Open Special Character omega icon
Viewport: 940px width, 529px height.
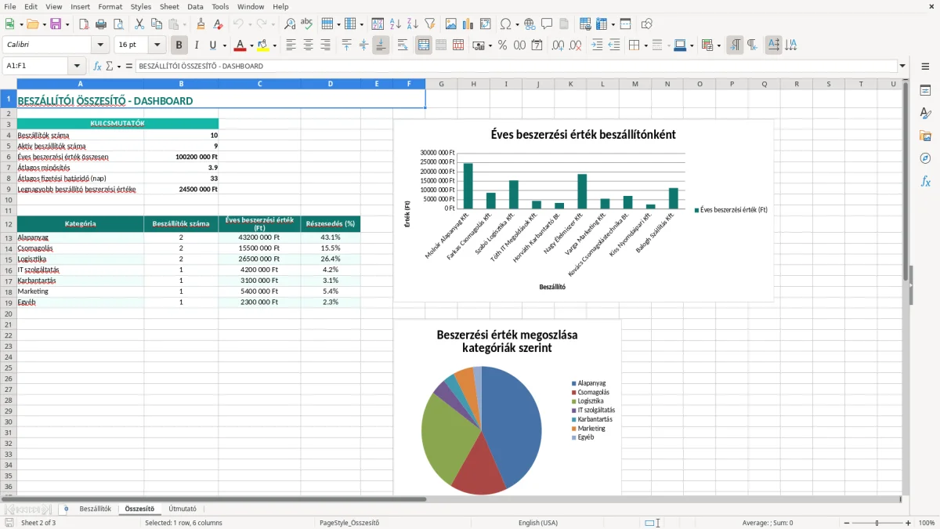coord(505,24)
